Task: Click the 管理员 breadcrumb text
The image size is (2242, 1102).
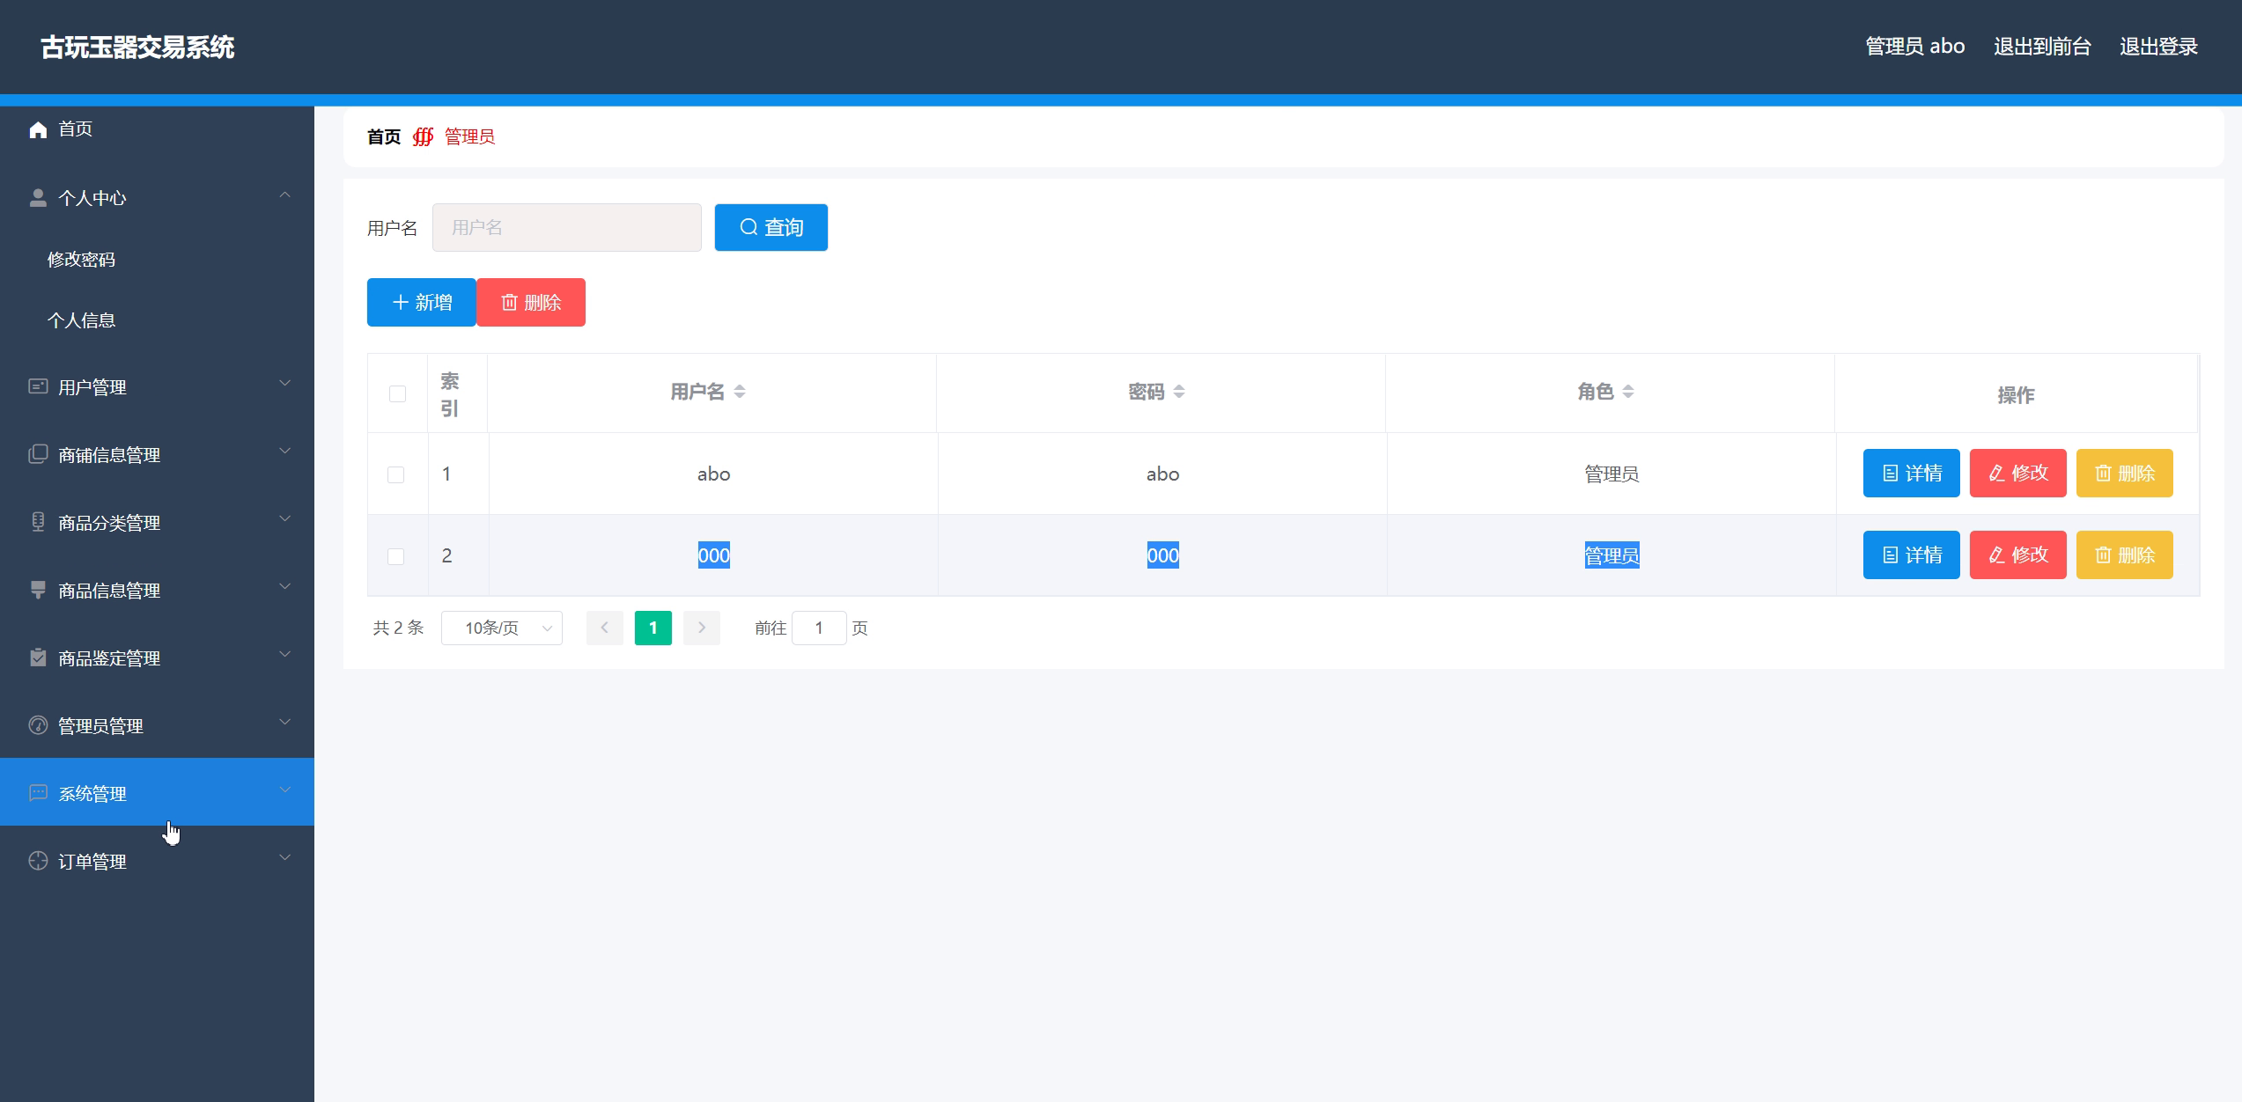Action: pos(469,136)
